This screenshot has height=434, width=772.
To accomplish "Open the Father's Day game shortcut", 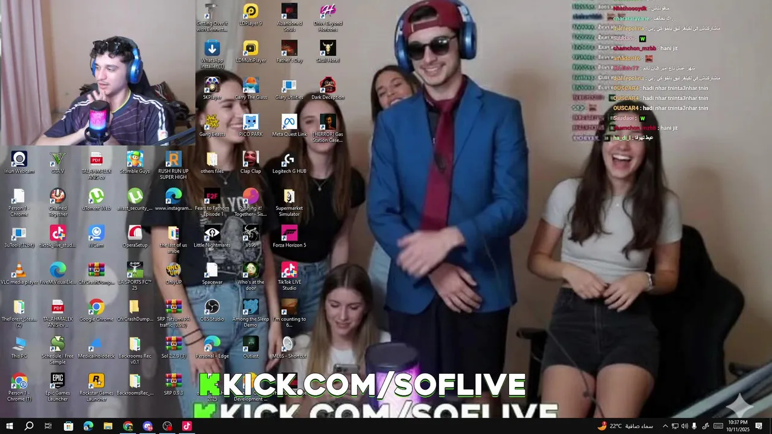I will click(289, 52).
